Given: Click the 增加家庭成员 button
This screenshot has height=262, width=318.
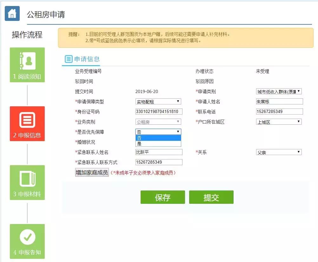Looking at the screenshot, I should point(91,172).
